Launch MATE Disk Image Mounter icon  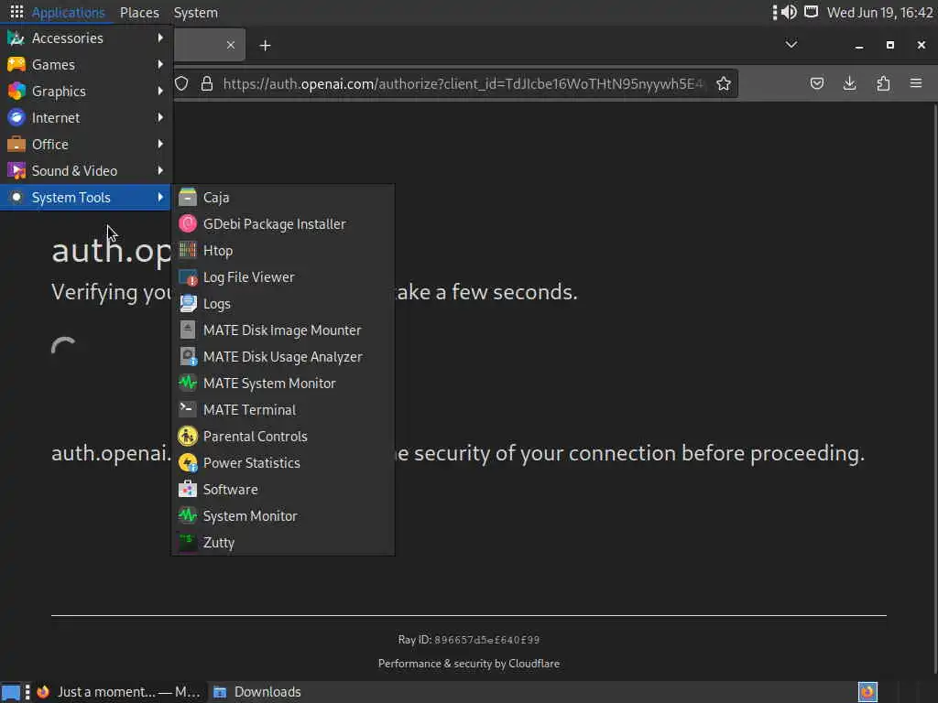[x=187, y=330]
